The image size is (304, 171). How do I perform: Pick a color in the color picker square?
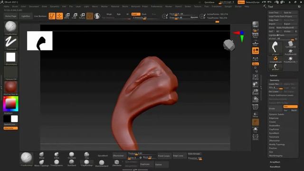click(x=10, y=104)
